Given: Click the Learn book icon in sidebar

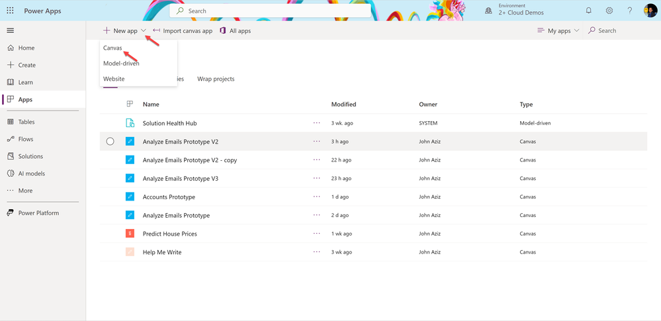Looking at the screenshot, I should click(11, 82).
